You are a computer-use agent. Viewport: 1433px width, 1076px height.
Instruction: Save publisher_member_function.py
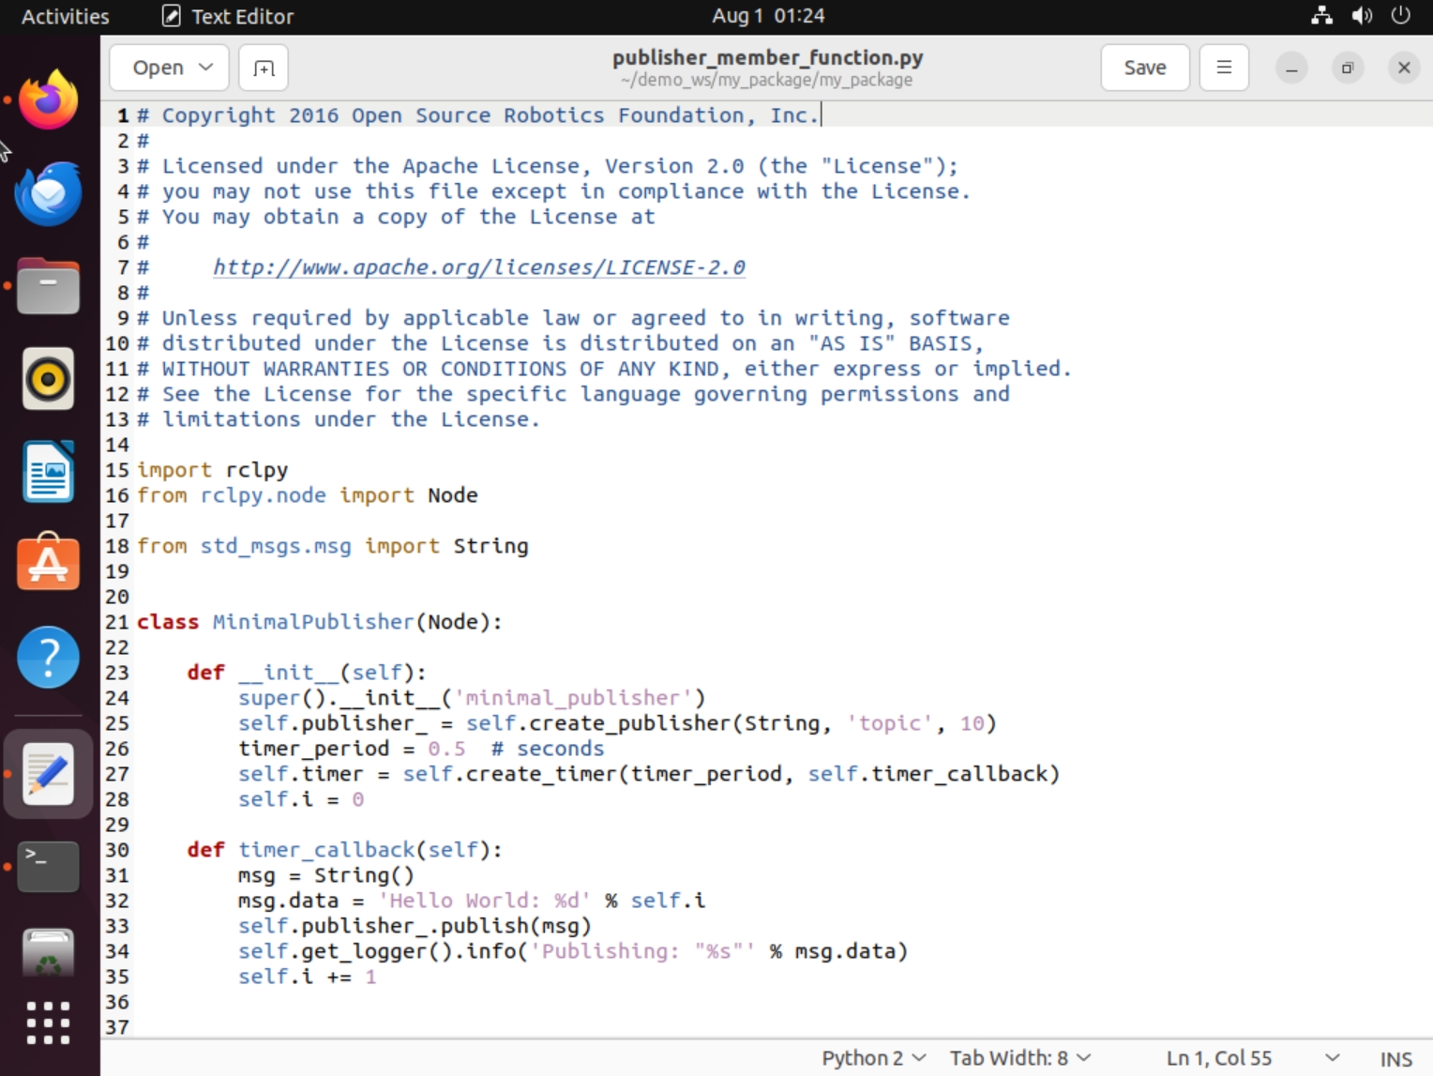pyautogui.click(x=1144, y=67)
